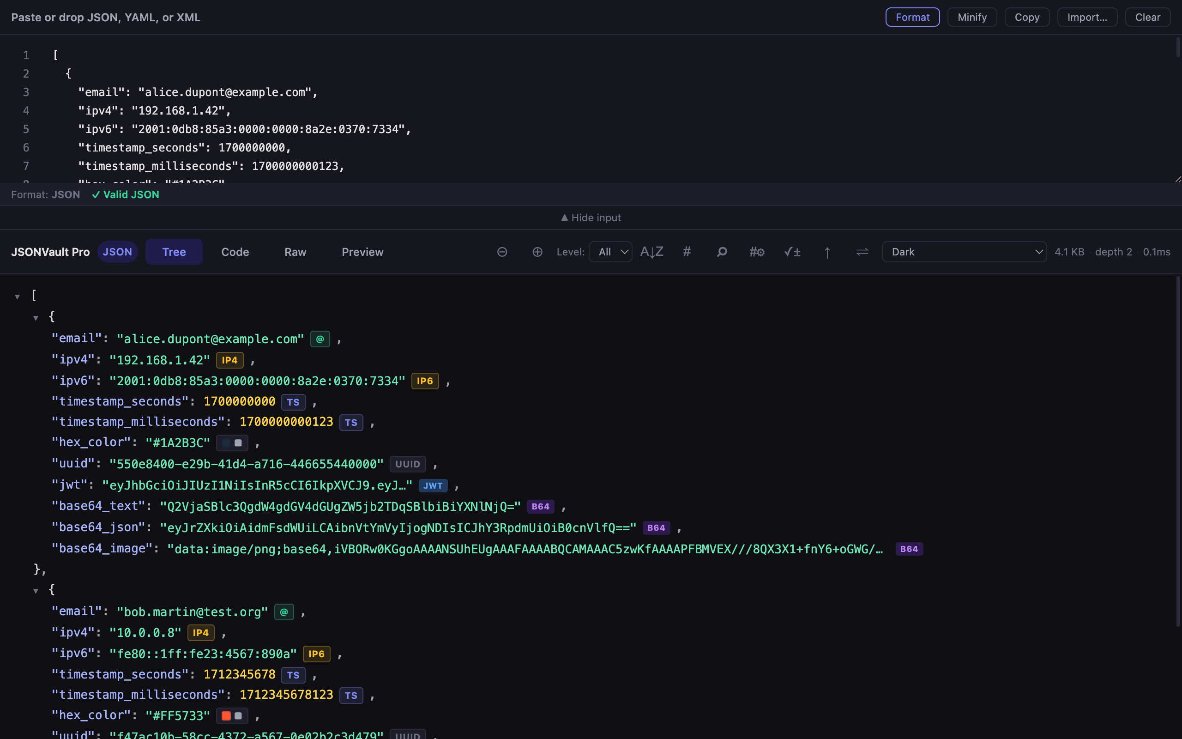Click the collapse all (minus circle) icon
Image resolution: width=1182 pixels, height=739 pixels.
click(502, 252)
